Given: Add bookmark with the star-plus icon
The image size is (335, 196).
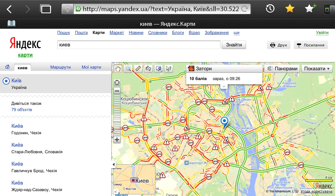Looking at the screenshot, I should [x=310, y=8].
